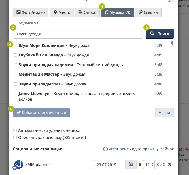Click the hour stepper showing 11
Image resolution: width=189 pixels, height=175 pixels.
(149, 165)
